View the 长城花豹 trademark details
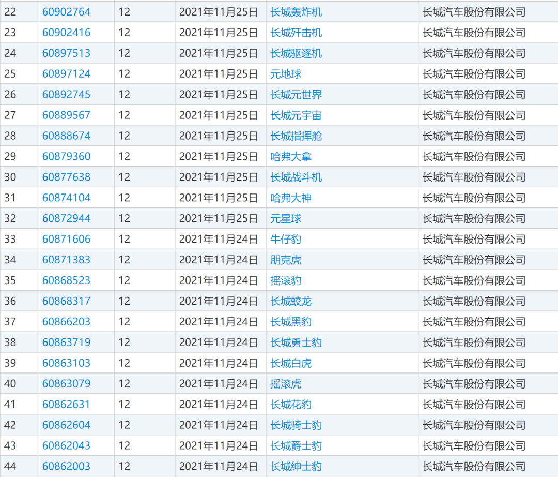This screenshot has height=477, width=558. (291, 405)
